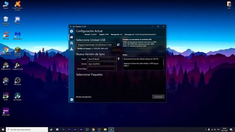
Task: Select the Logitech G HUB desktop shortcut
Action: tap(18, 66)
